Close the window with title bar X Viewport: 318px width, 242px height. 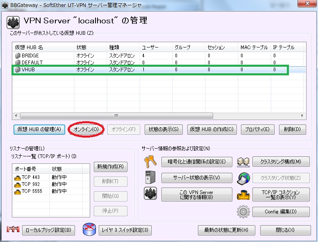307,3
